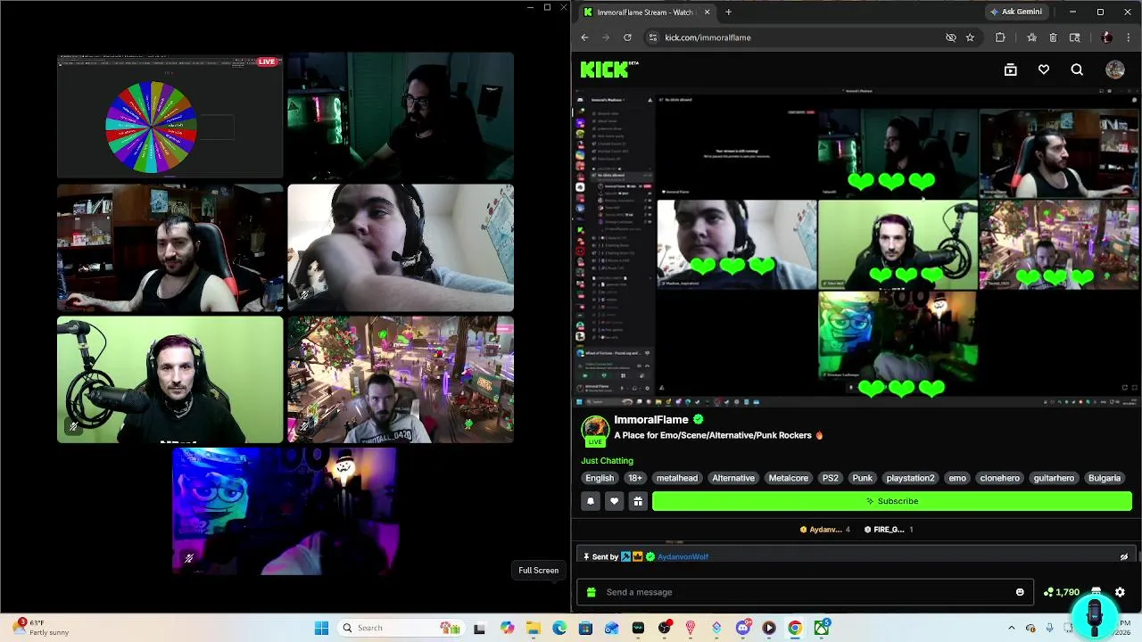1142x642 pixels.
Task: Click AydanvonWolf username in pinned message
Action: coord(683,556)
